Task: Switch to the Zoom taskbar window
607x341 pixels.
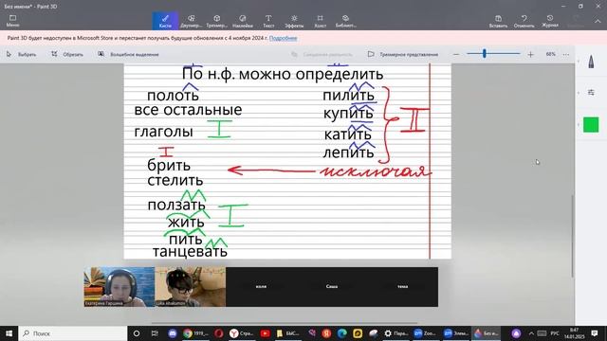Action: click(425, 333)
